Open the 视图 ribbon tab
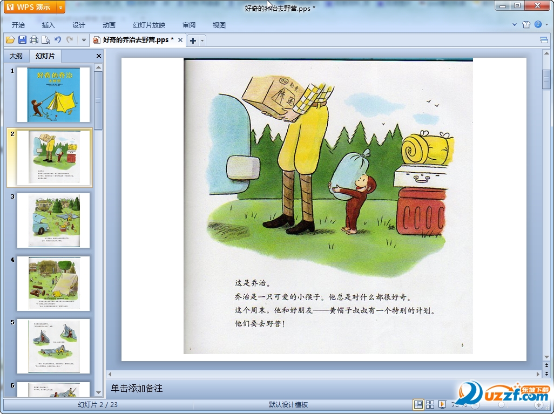The height and width of the screenshot is (414, 554). pos(219,25)
